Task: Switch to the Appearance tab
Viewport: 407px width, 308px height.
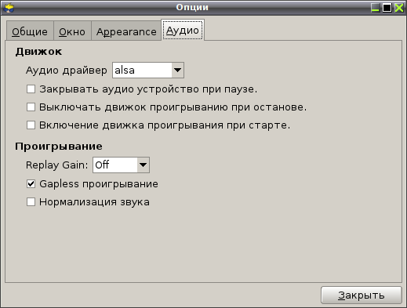Action: pos(126,31)
